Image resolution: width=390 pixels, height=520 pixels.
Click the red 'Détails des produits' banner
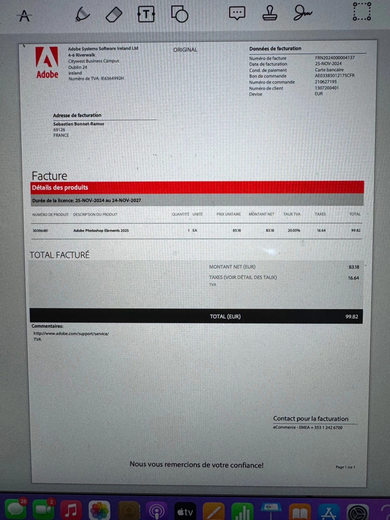pyautogui.click(x=197, y=187)
